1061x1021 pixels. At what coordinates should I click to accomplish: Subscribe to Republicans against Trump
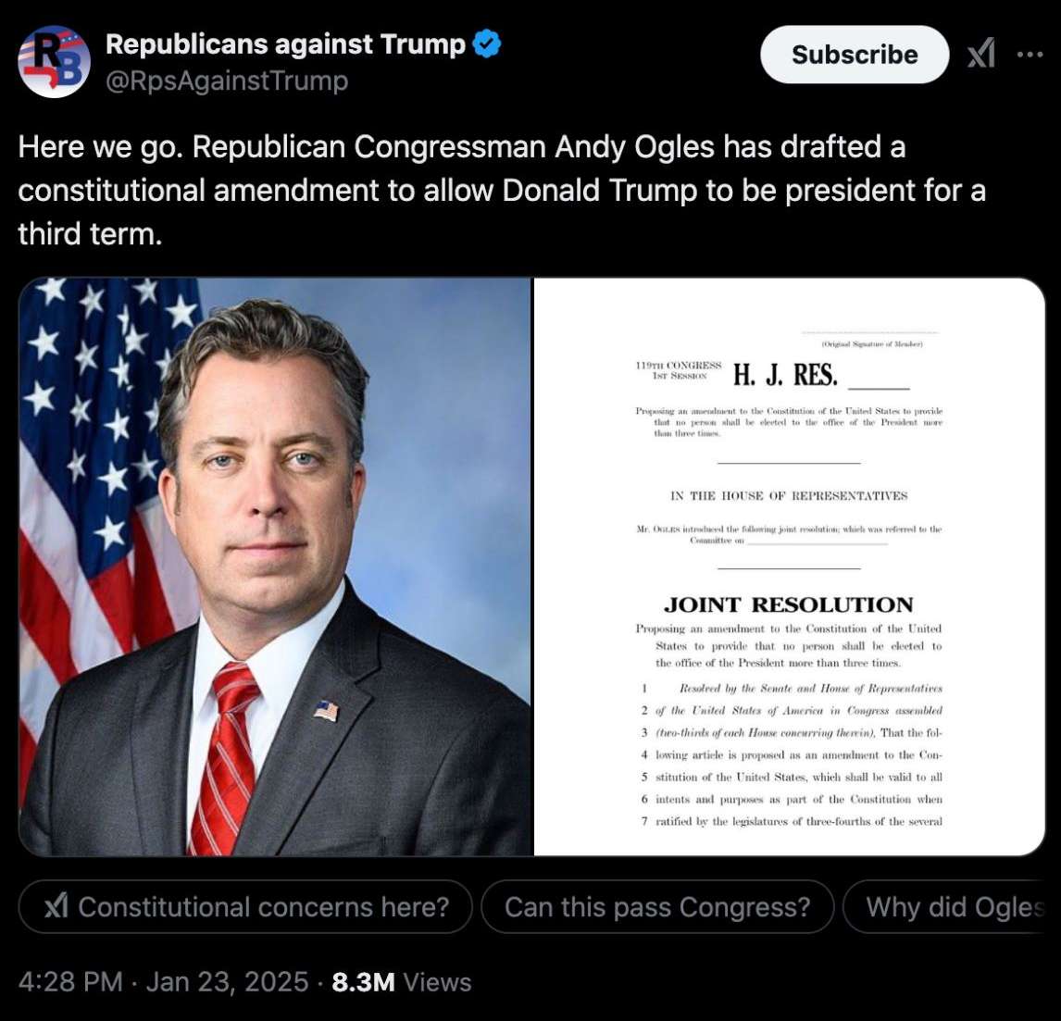tap(855, 54)
